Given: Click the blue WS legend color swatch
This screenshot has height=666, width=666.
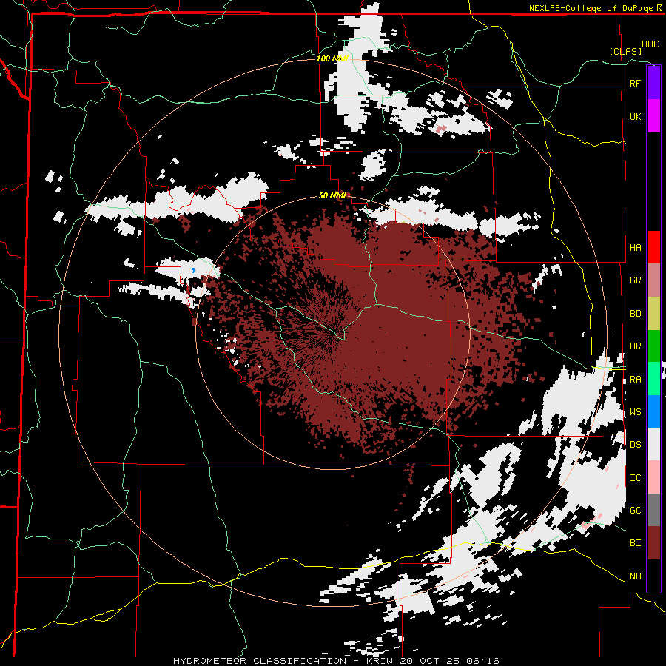Looking at the screenshot, I should point(653,411).
